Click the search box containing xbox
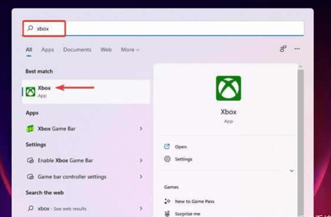Viewport: 331px width, 217px height. click(x=163, y=29)
